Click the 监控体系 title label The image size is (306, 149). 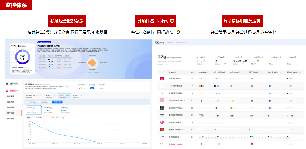[16, 5]
